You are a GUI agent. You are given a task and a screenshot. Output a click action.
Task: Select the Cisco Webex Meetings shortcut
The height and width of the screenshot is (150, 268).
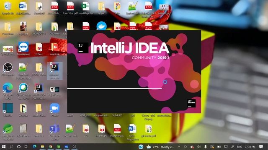click(x=23, y=91)
